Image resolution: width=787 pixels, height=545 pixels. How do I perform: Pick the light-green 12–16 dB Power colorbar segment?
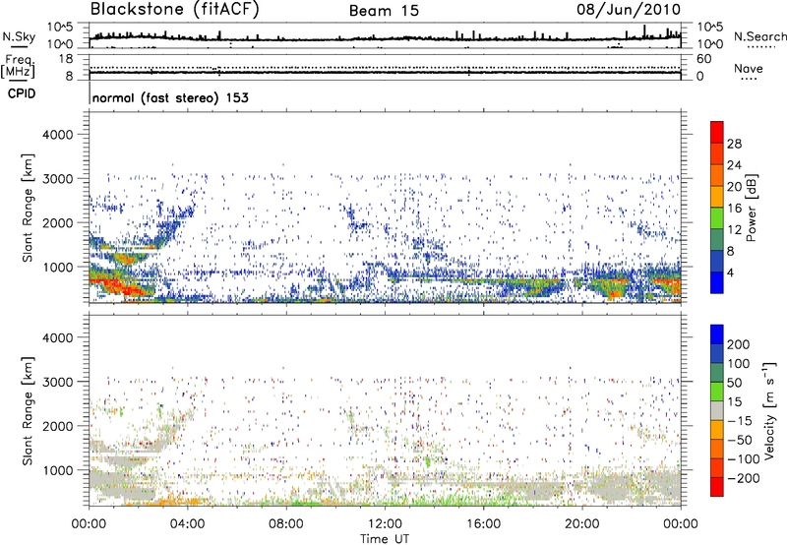point(717,218)
